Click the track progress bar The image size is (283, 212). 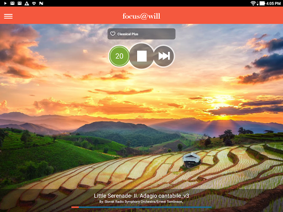pyautogui.click(x=141, y=207)
